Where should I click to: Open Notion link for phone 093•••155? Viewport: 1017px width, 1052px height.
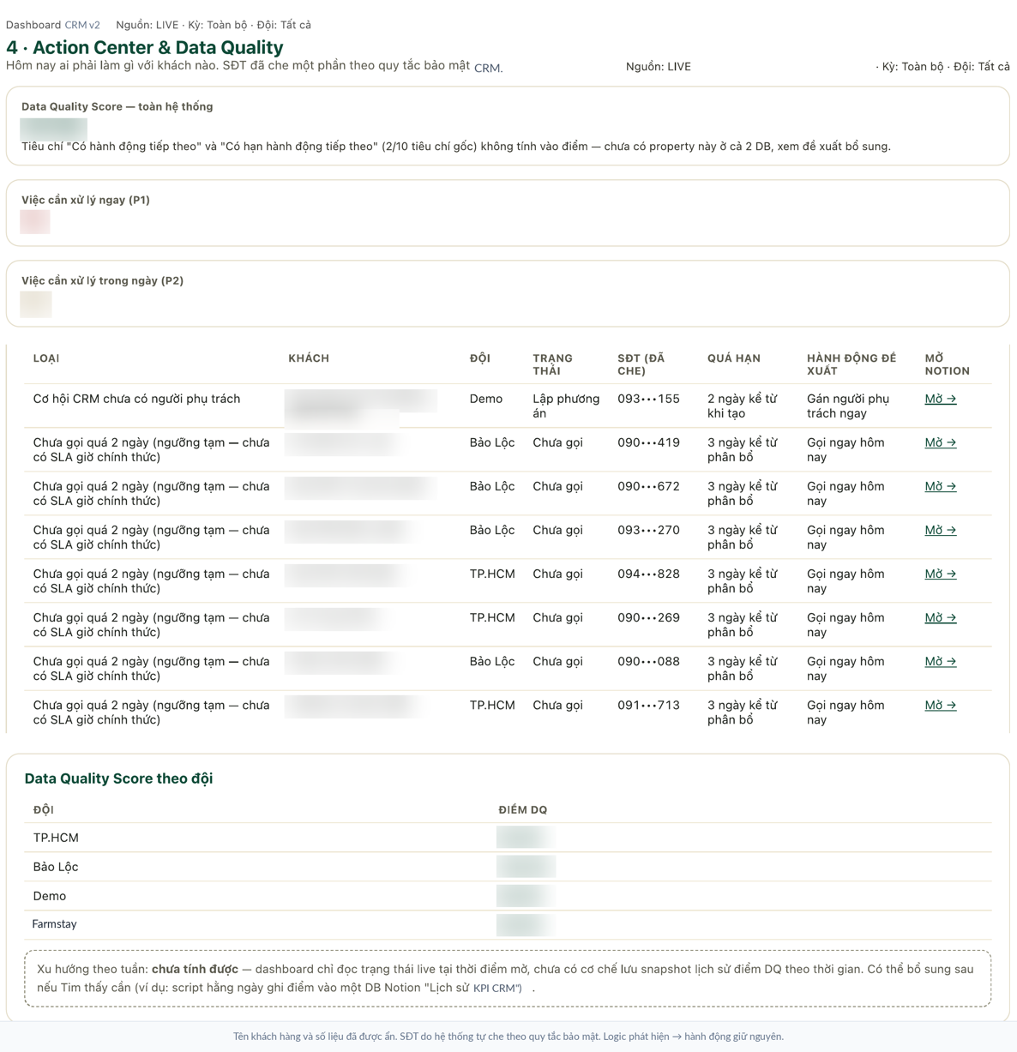coord(940,399)
